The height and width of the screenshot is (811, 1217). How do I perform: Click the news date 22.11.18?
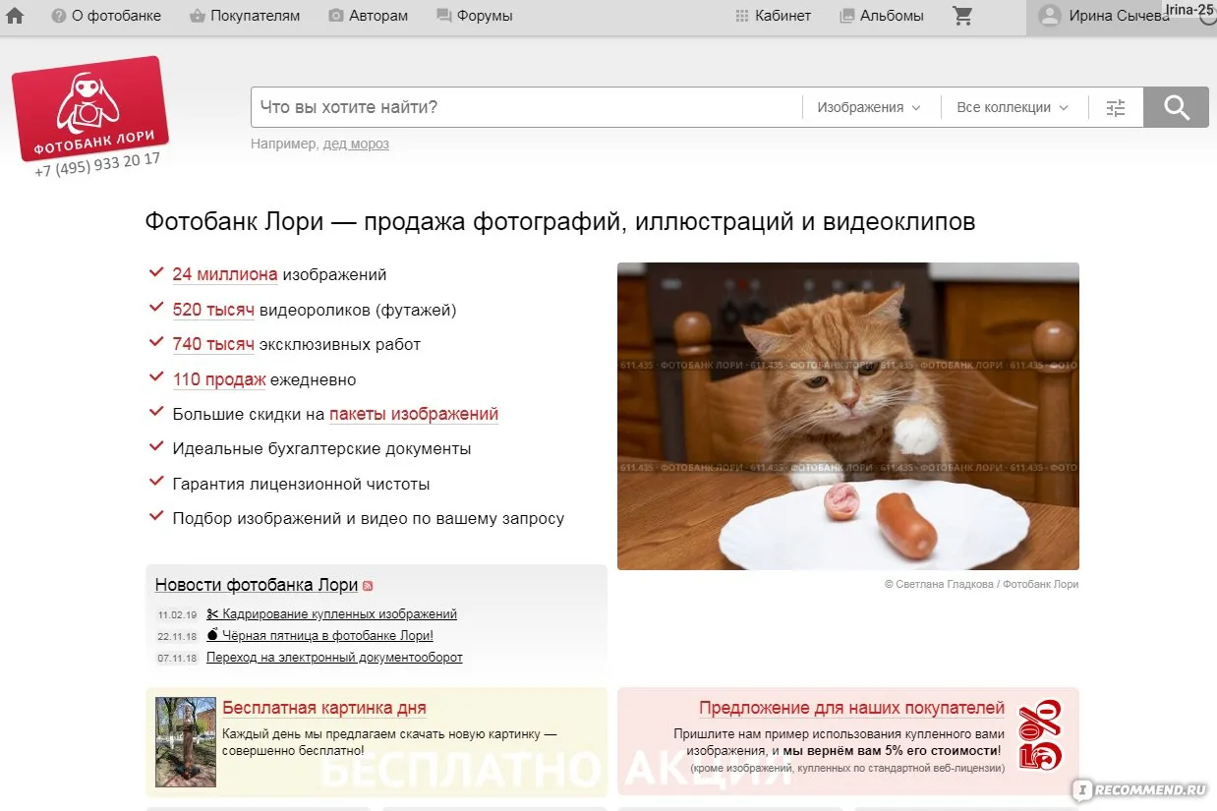pos(177,637)
